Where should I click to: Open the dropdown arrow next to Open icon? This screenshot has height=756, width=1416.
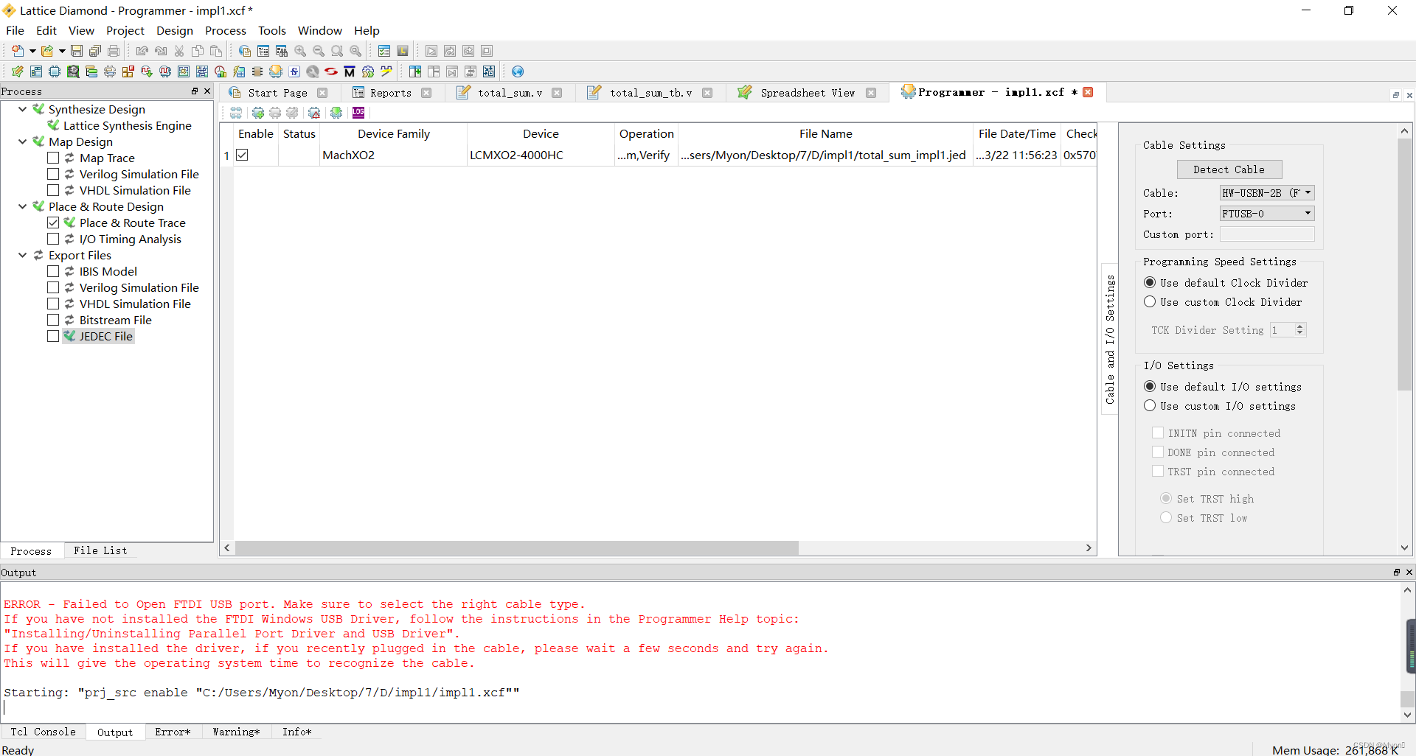[62, 51]
